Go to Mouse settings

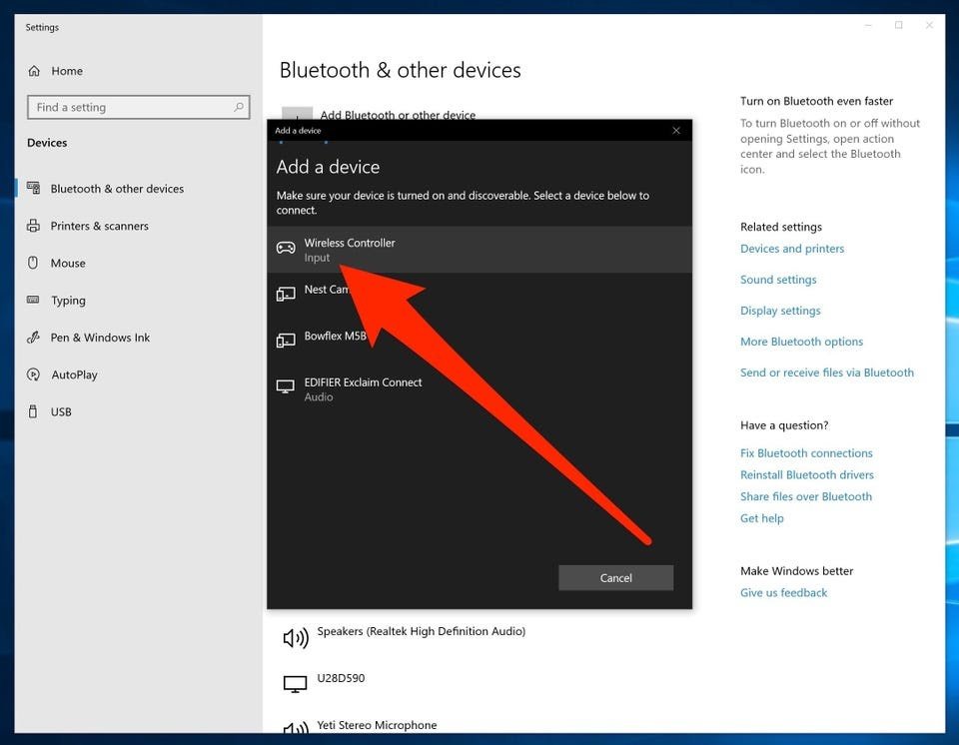[68, 264]
